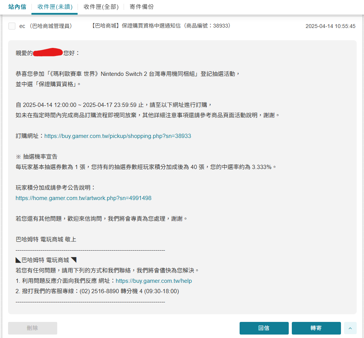The width and height of the screenshot is (364, 338).
Task: Click the subject 保證購買資格中選通知信
Action: [151, 26]
